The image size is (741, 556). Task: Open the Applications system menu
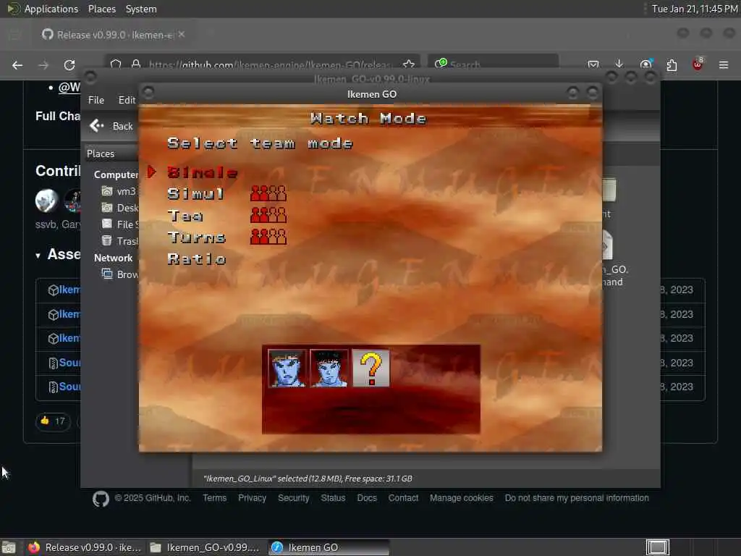[51, 9]
